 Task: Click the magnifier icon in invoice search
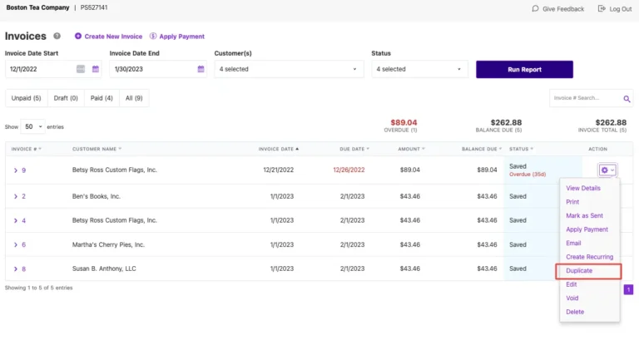tap(627, 99)
